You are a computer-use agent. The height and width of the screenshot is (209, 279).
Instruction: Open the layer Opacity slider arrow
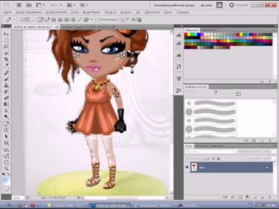click(x=274, y=152)
